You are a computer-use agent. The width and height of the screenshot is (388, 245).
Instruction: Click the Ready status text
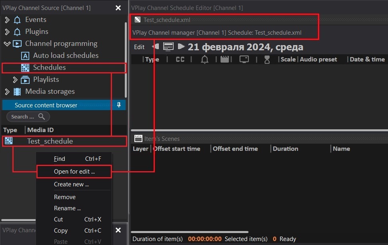288,239
